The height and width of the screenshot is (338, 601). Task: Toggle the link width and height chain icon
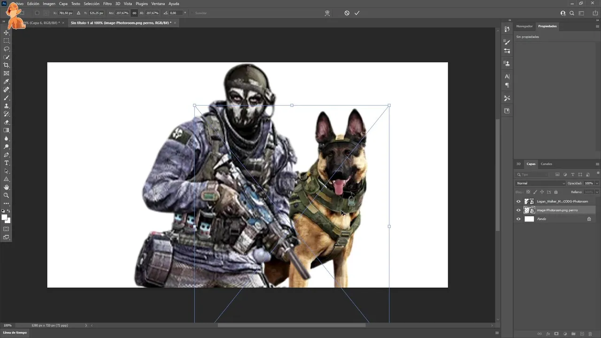135,13
